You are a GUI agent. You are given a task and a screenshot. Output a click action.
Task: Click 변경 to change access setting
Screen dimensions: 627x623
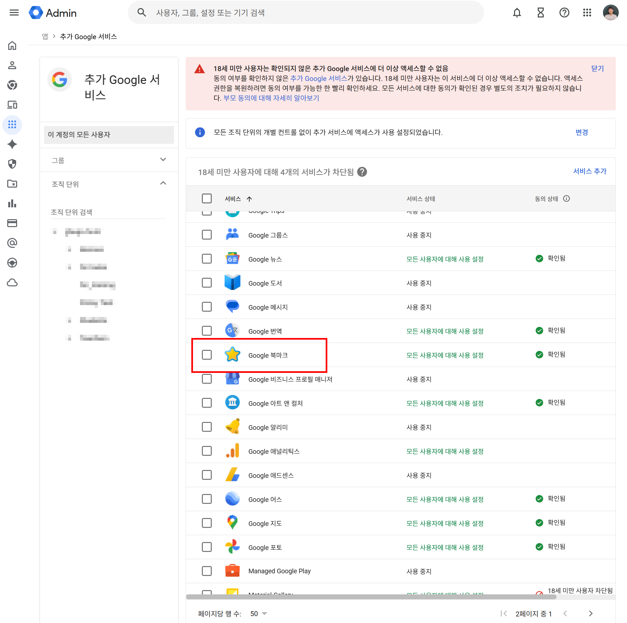pos(582,132)
